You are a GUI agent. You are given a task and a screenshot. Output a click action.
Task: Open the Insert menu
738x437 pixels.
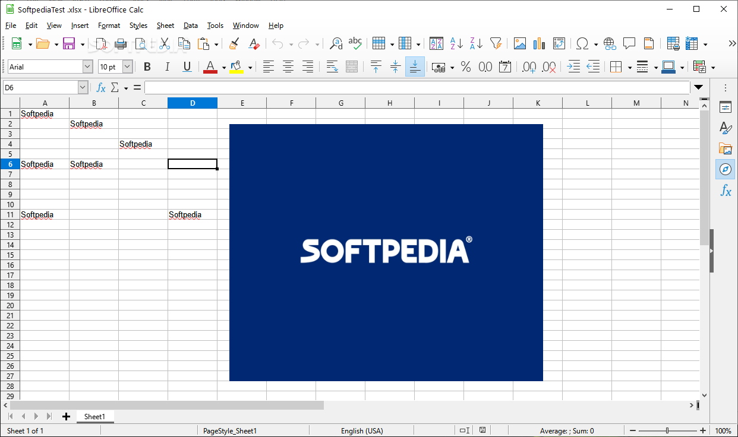[80, 26]
